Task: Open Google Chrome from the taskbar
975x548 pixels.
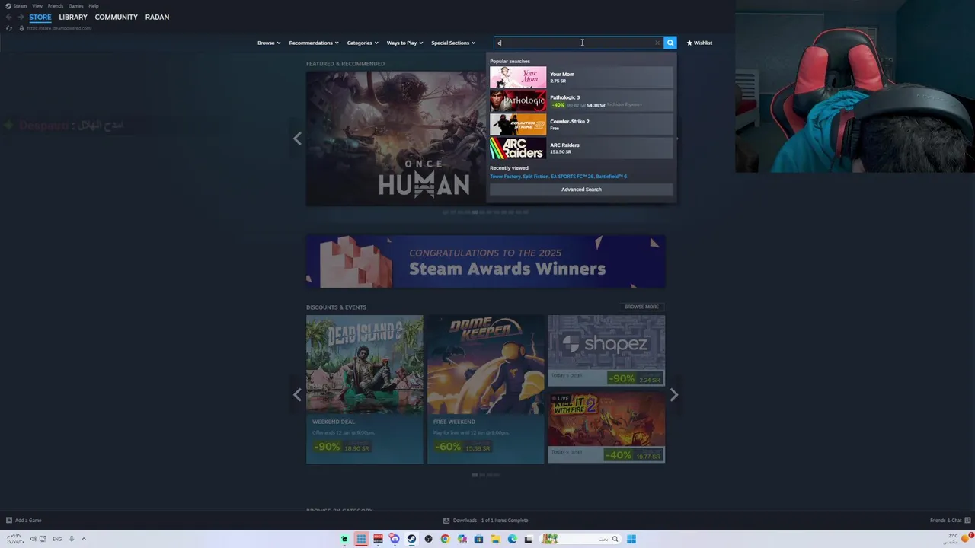Action: (x=445, y=539)
